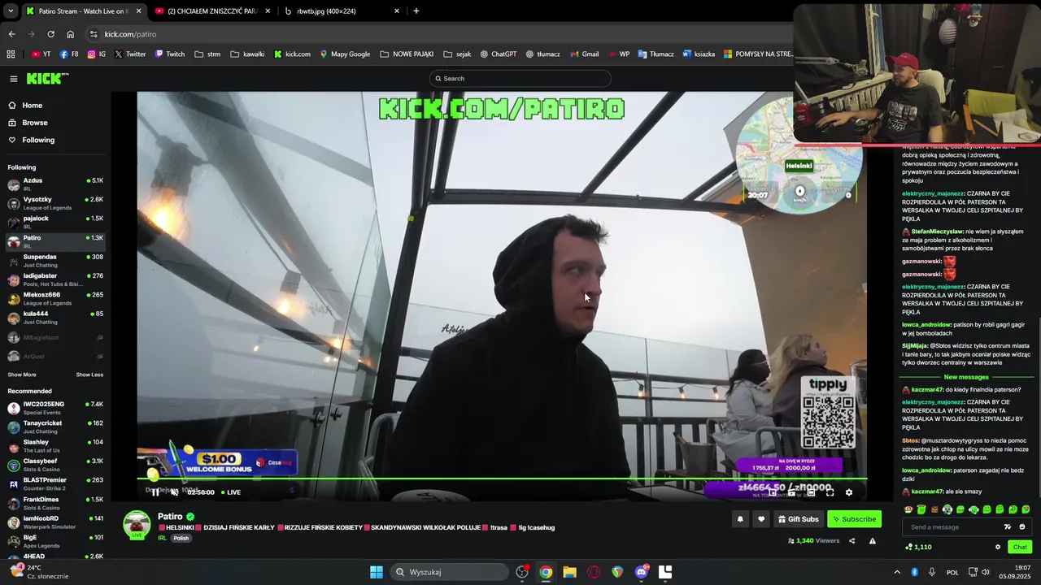Open IamNoobRD recommended channel
Viewport: 1041px width, 585px height.
pos(54,522)
